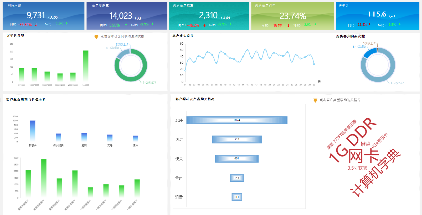Image resolution: width=422 pixels, height=215 pixels.
Task: Click the 沉睡 funnel bar showing 1074
Action: pyautogui.click(x=237, y=120)
